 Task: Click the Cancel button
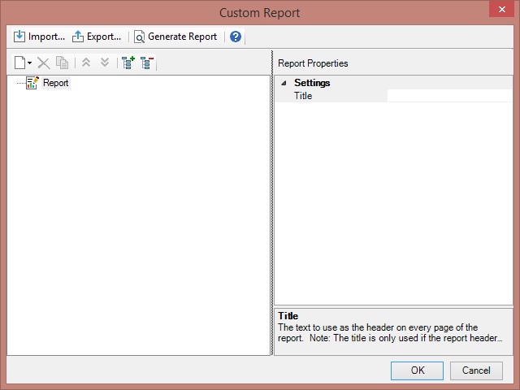click(x=476, y=370)
